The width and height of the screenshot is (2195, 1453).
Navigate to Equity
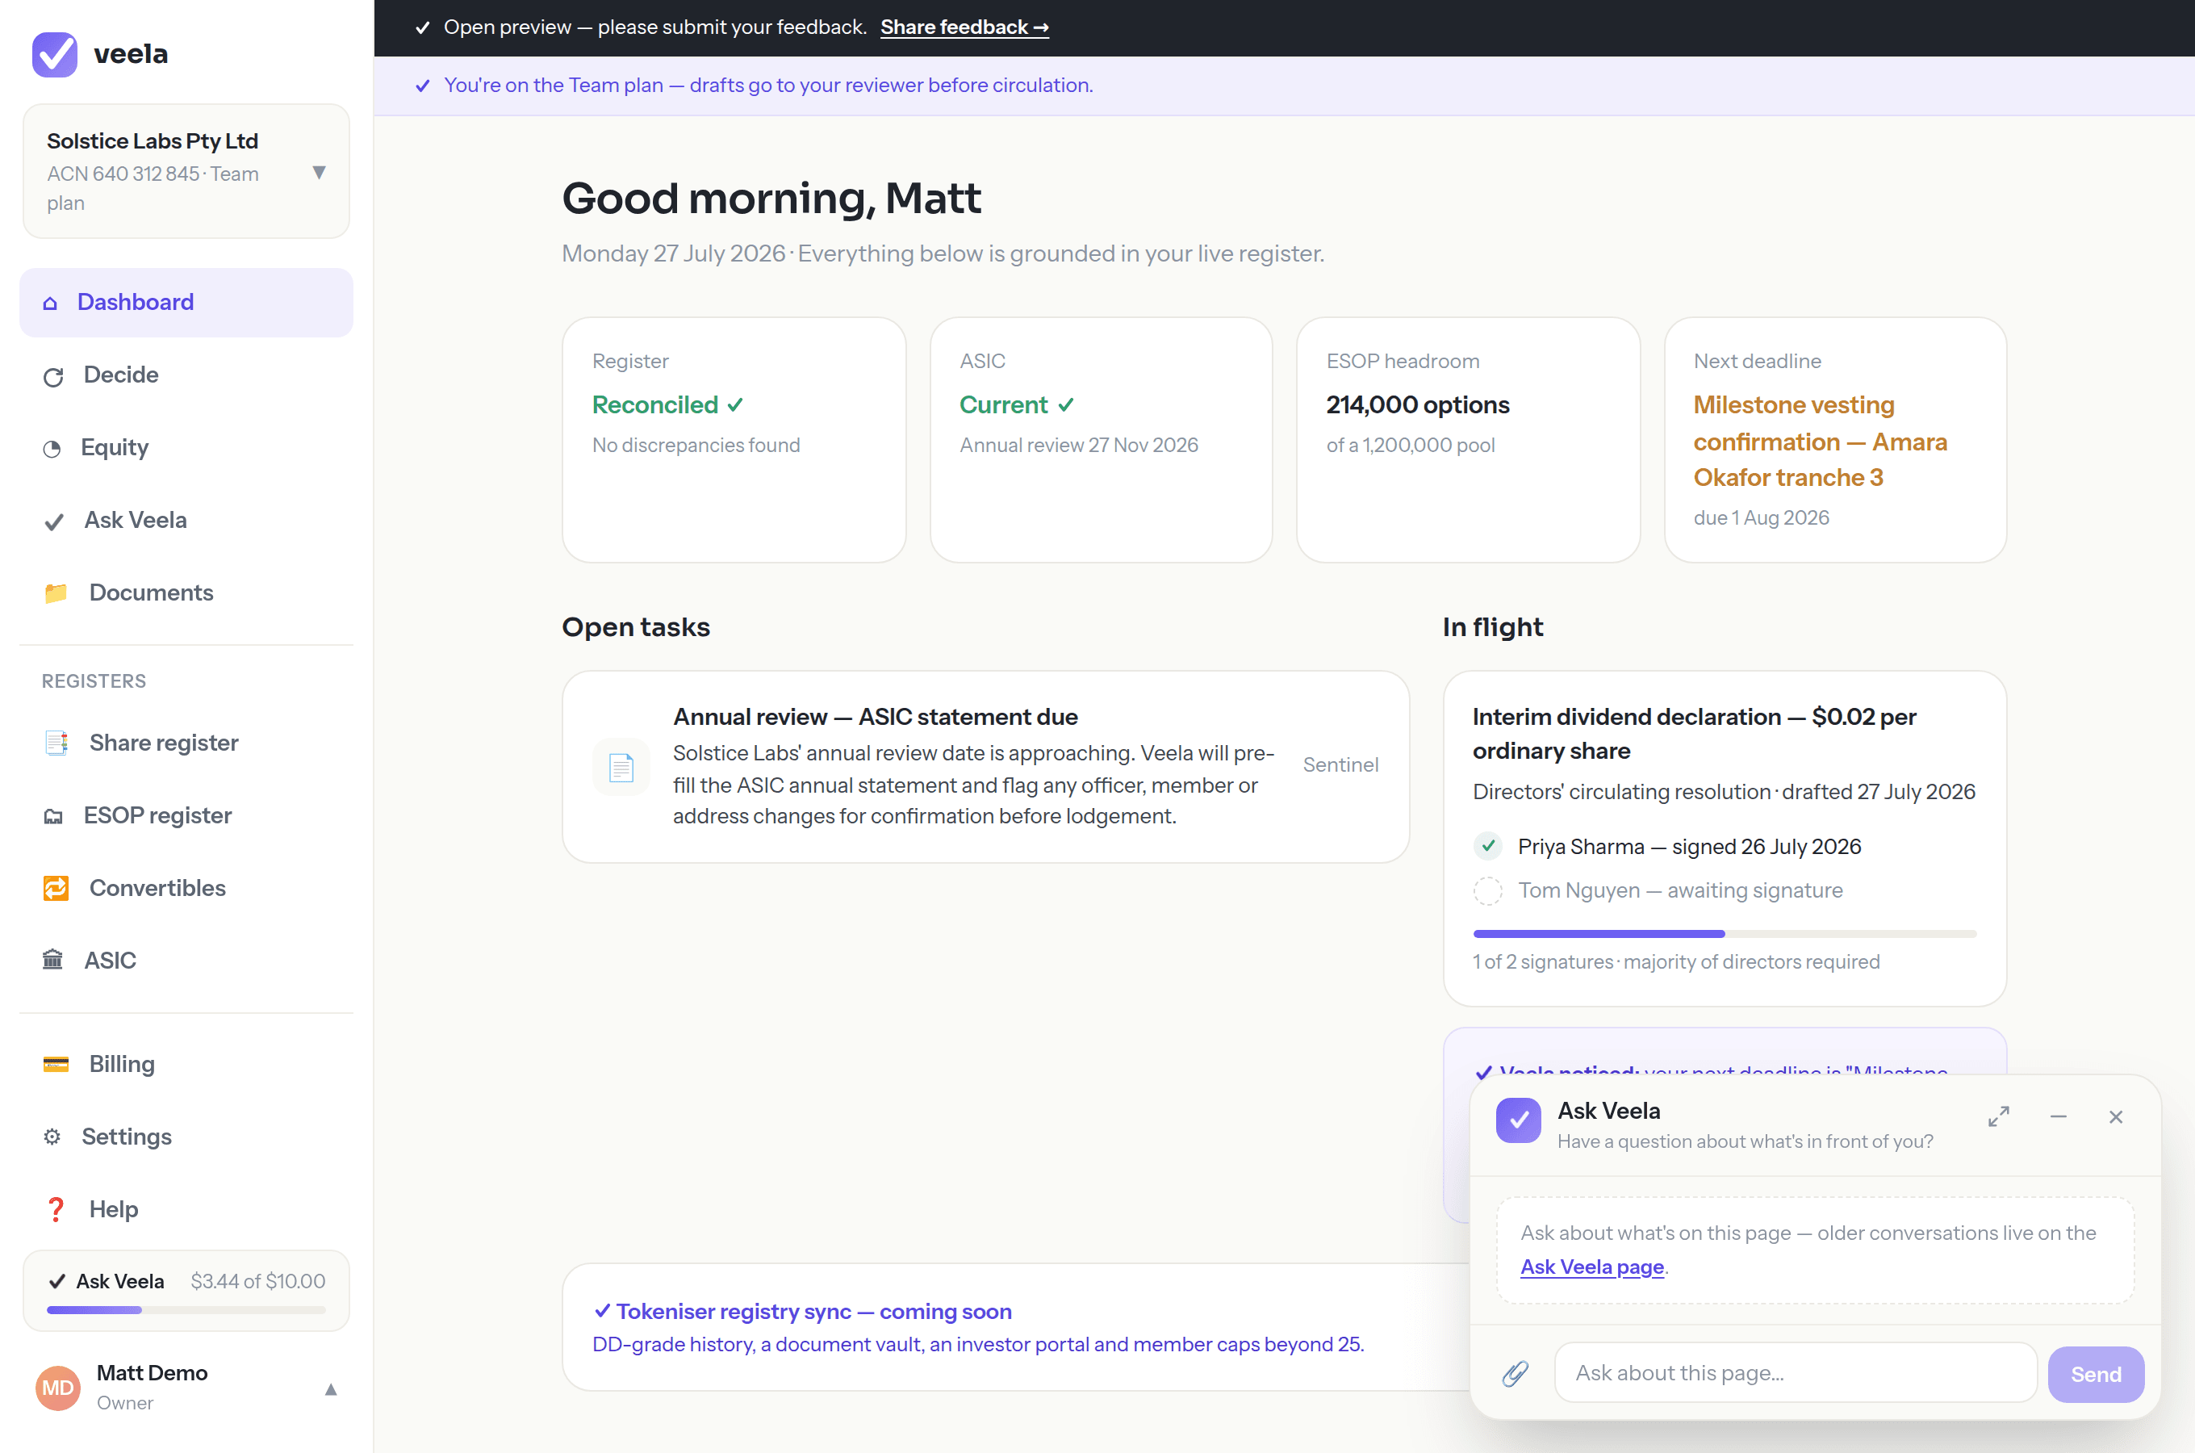coord(186,447)
